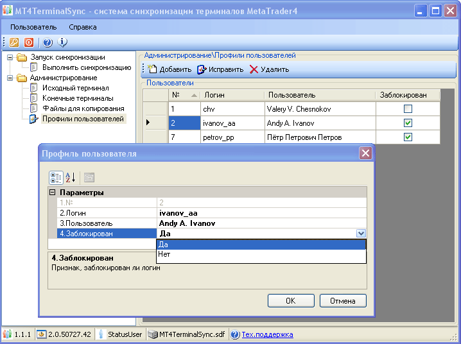The height and width of the screenshot is (344, 461).
Task: Select the 4.Заблокирован property row label
Action: (x=107, y=234)
